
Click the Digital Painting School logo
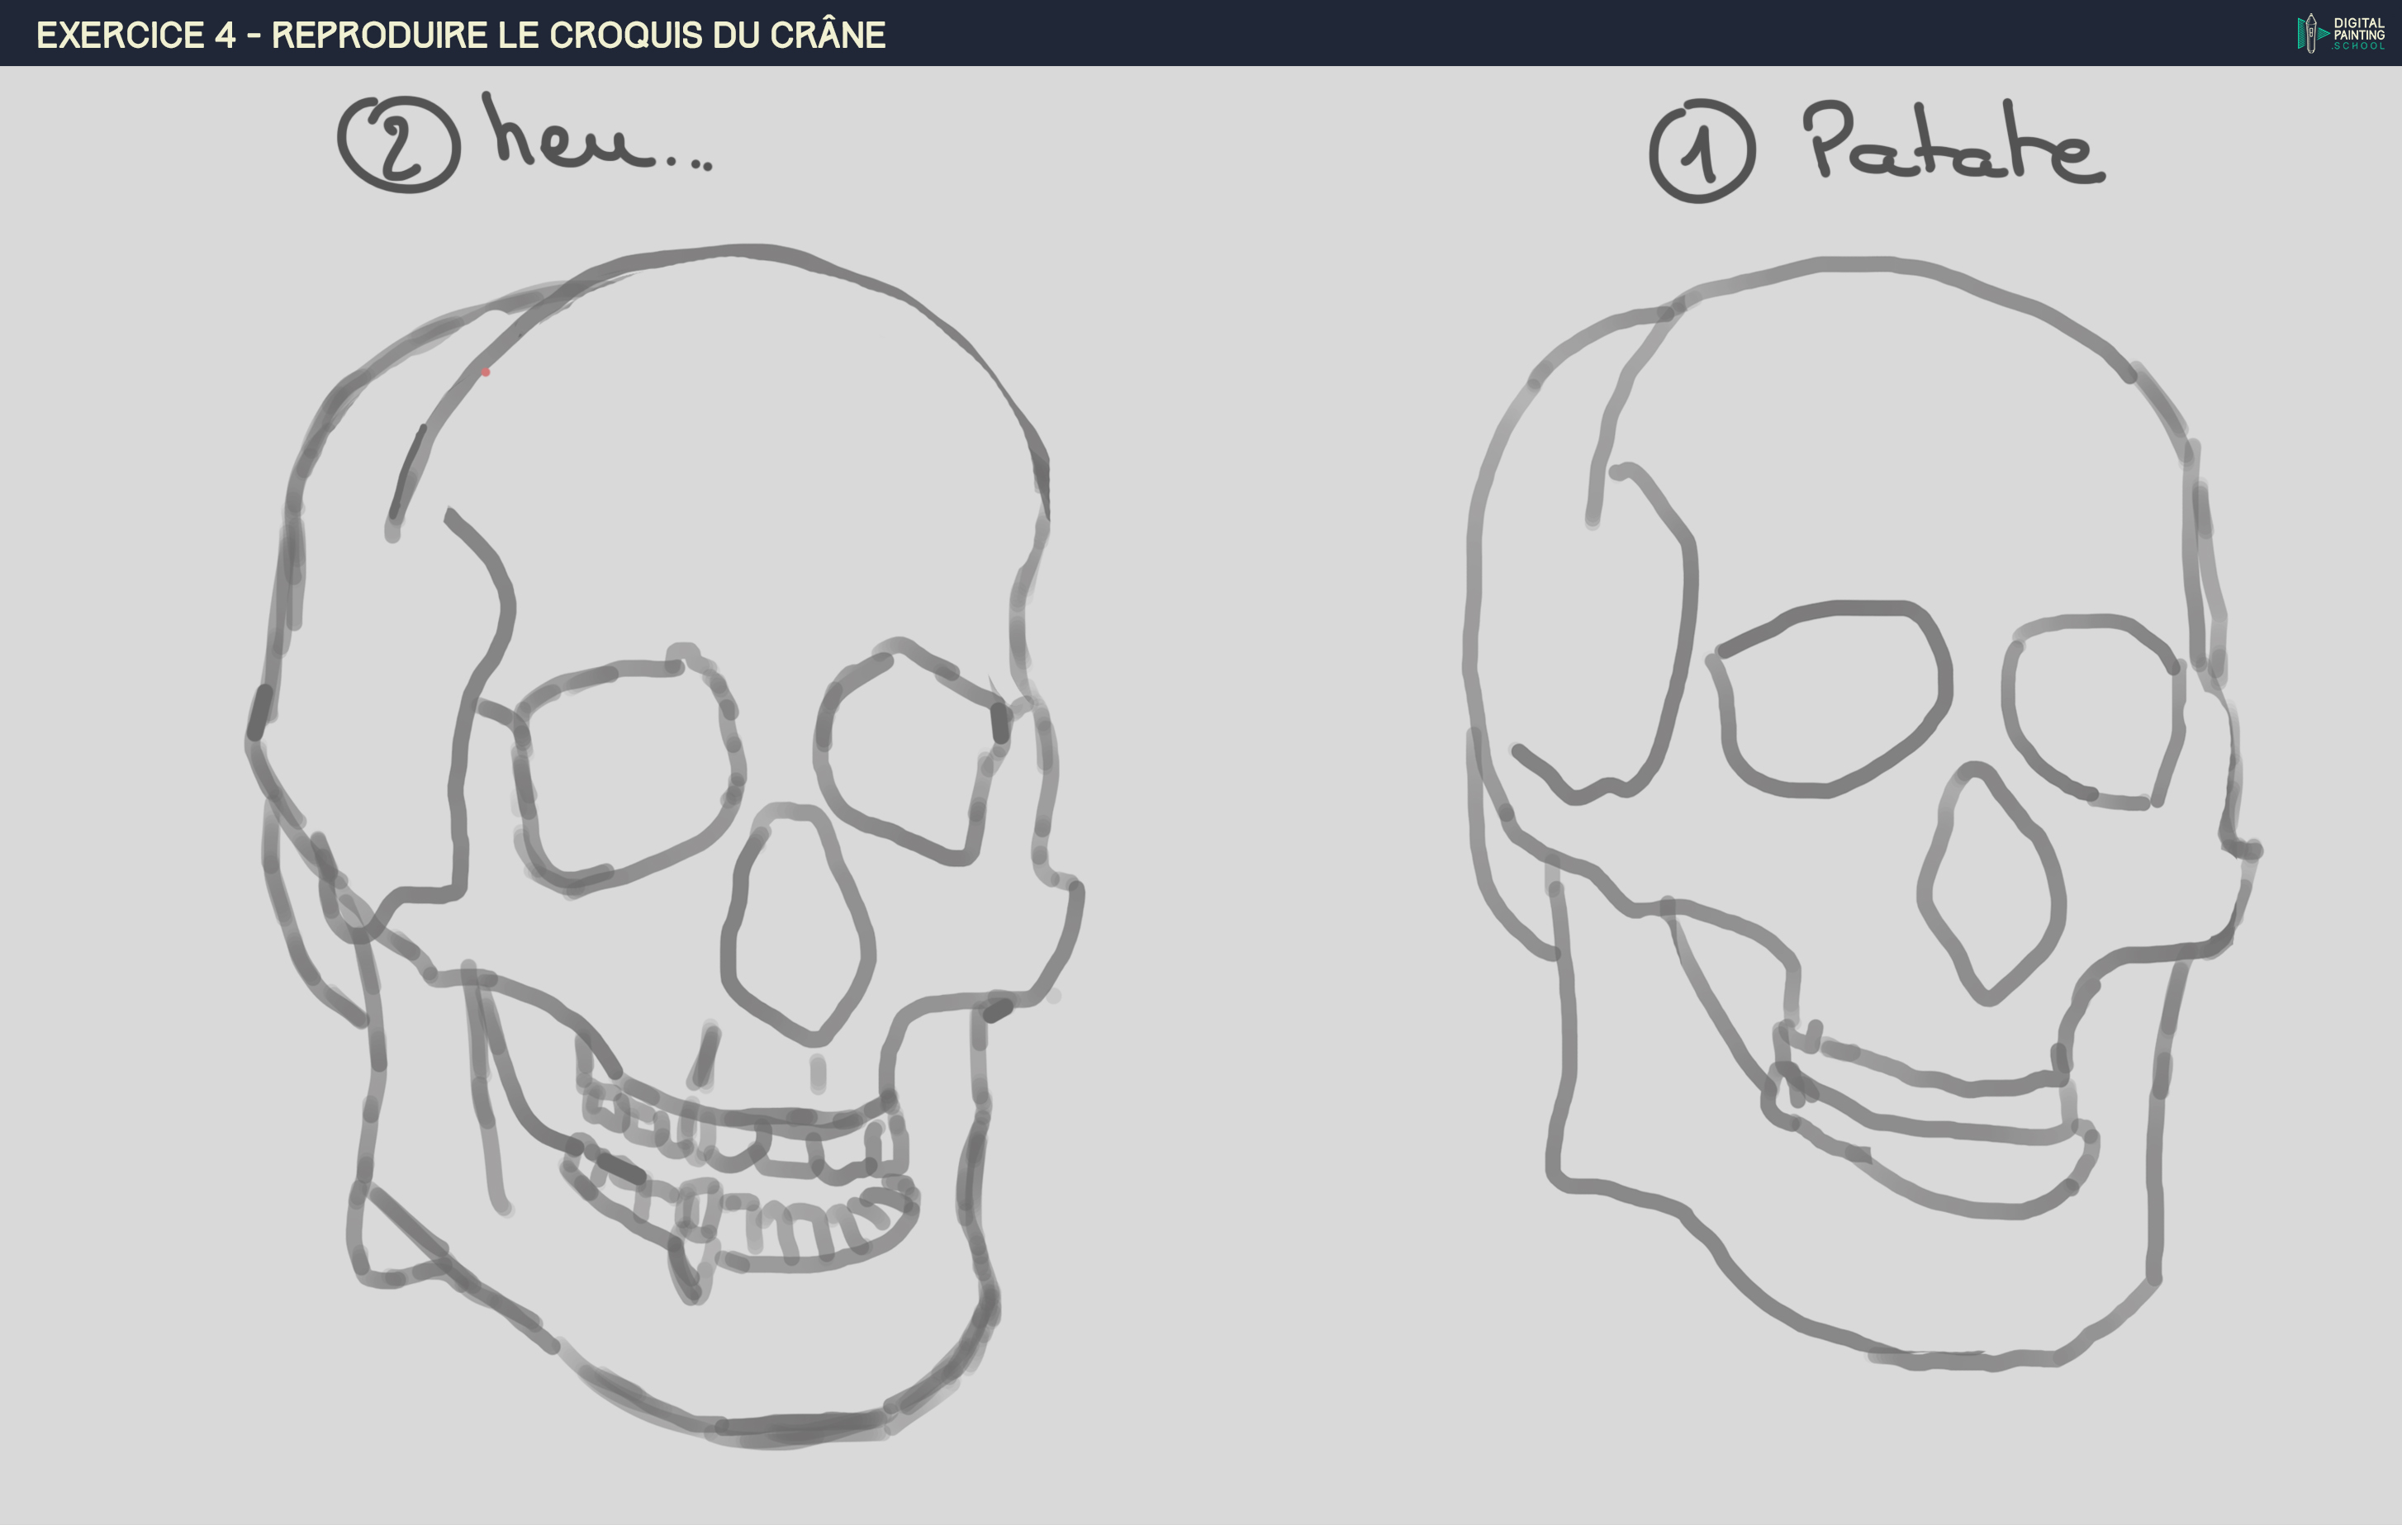[x=2340, y=33]
